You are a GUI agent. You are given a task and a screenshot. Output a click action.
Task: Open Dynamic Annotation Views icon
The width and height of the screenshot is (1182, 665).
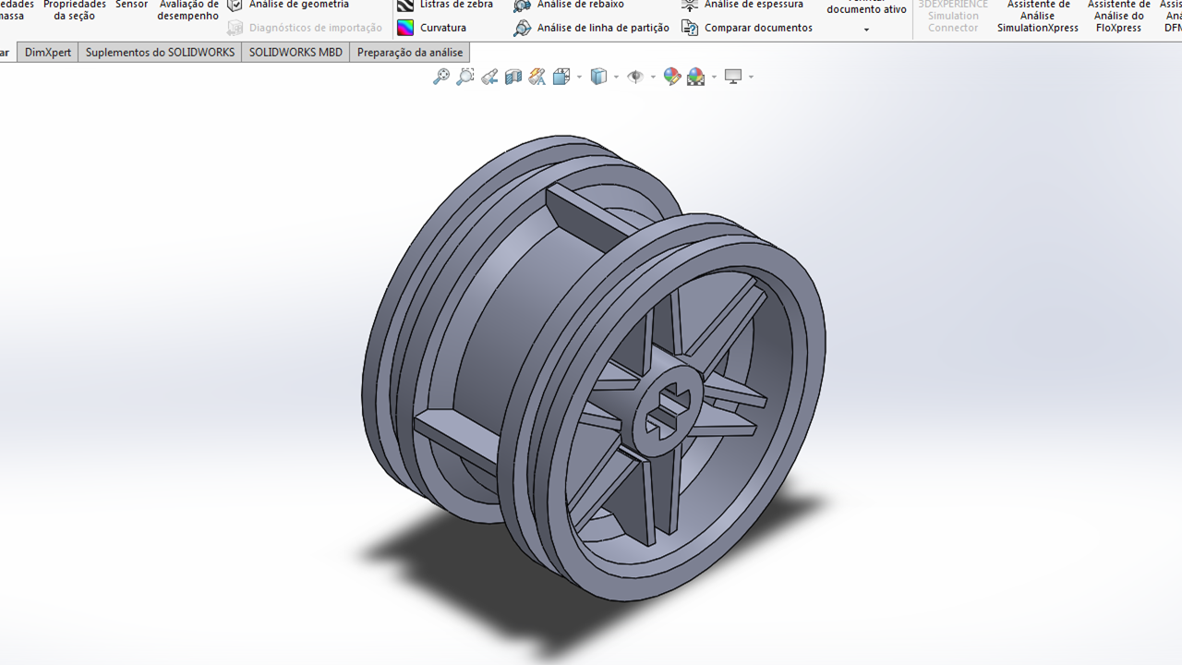[537, 77]
